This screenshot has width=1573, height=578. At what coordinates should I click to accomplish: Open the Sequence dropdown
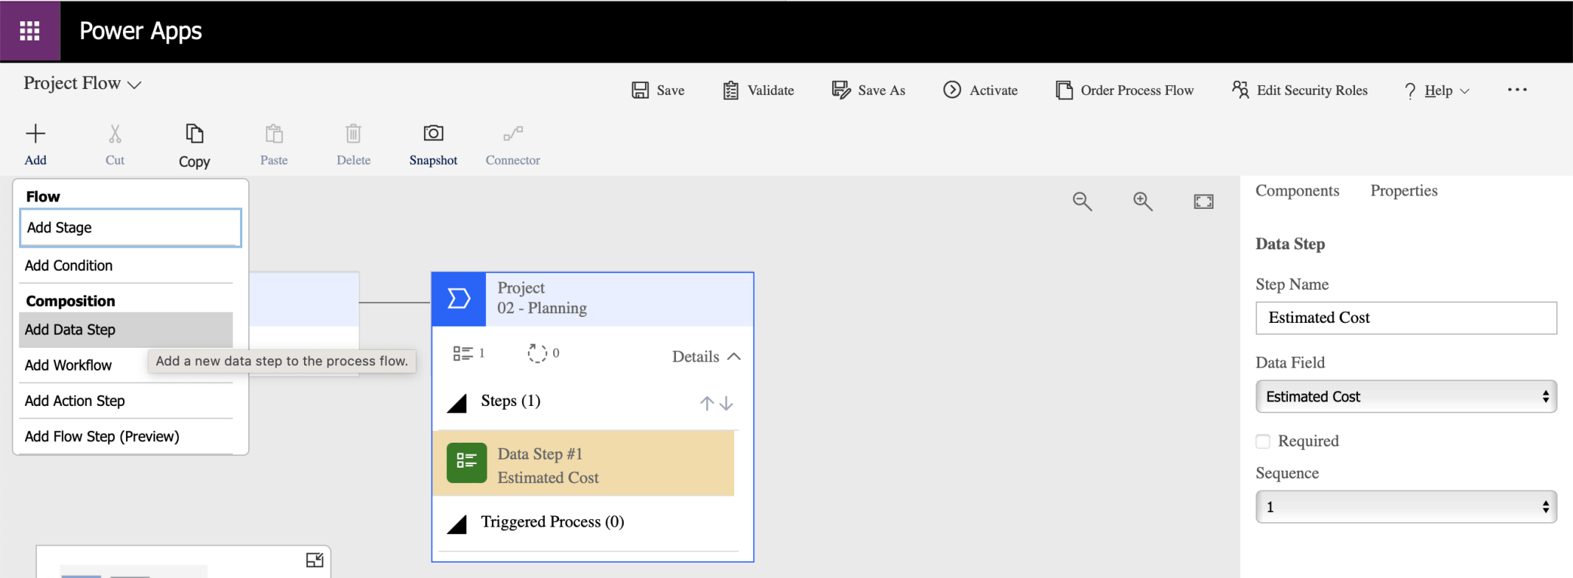point(1405,507)
